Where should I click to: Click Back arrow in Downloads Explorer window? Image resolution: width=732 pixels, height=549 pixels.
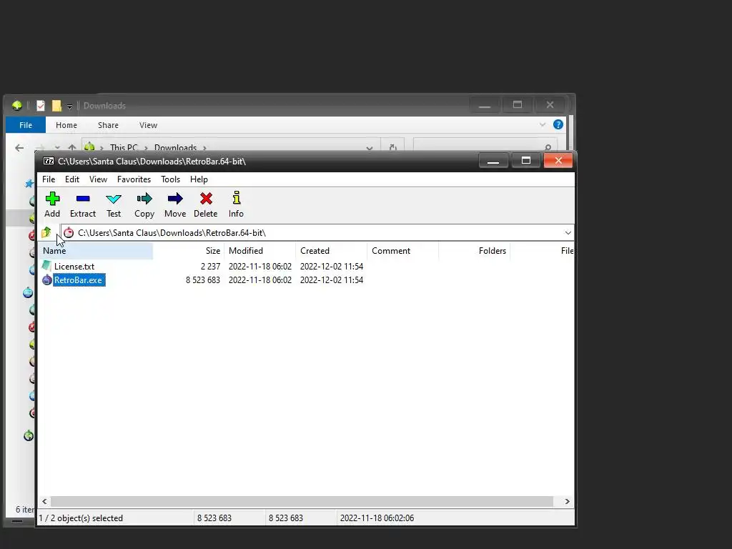click(19, 148)
